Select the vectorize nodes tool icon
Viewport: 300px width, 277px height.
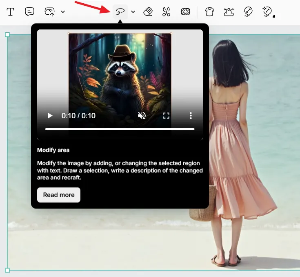click(x=229, y=11)
